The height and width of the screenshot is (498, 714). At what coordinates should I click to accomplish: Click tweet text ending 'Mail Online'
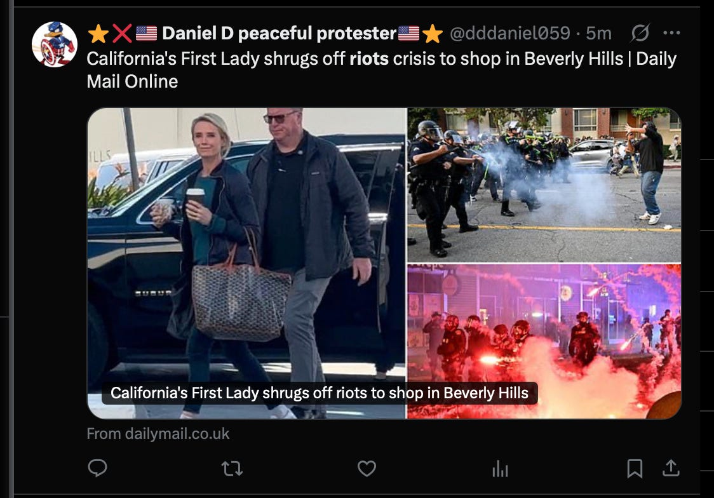pyautogui.click(x=382, y=70)
